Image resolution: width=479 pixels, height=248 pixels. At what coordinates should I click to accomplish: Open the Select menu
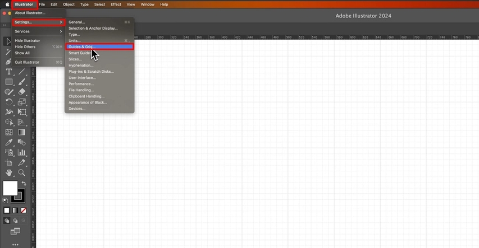pos(99,4)
